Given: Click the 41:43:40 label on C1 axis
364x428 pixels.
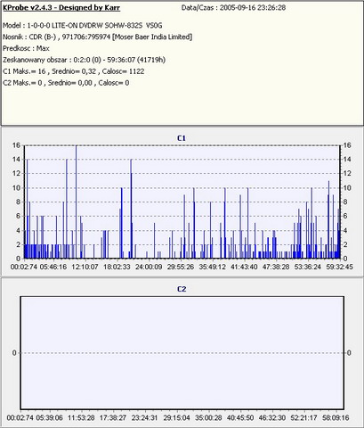Looking at the screenshot, I should point(244,267).
